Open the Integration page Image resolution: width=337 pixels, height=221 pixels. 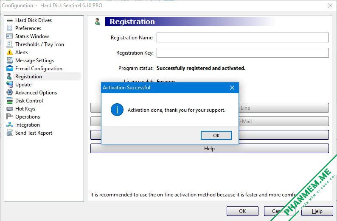point(28,125)
